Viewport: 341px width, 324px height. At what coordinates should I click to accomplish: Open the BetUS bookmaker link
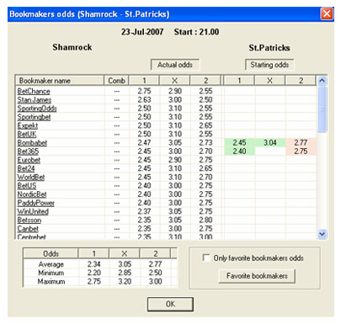pyautogui.click(x=27, y=186)
